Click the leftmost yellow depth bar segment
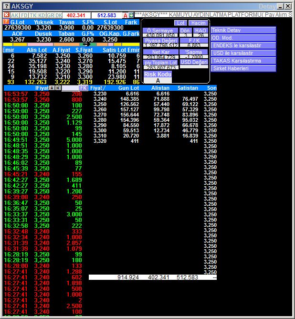The image size is (295, 319). pyautogui.click(x=8, y=44)
